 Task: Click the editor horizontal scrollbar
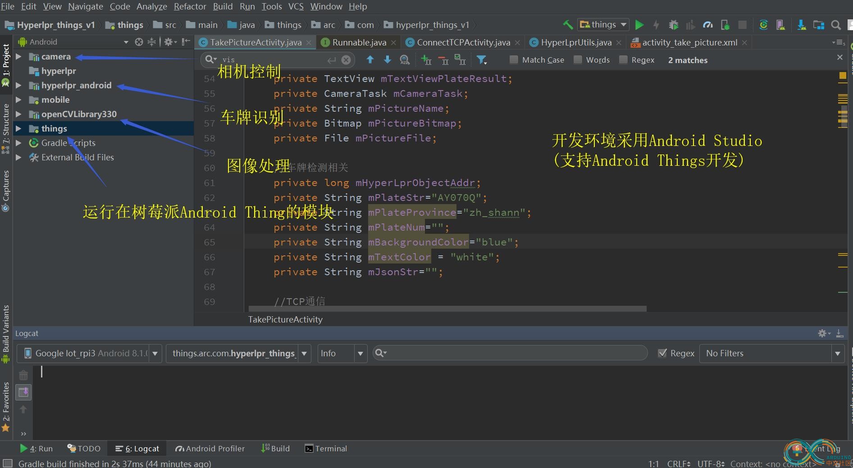447,309
